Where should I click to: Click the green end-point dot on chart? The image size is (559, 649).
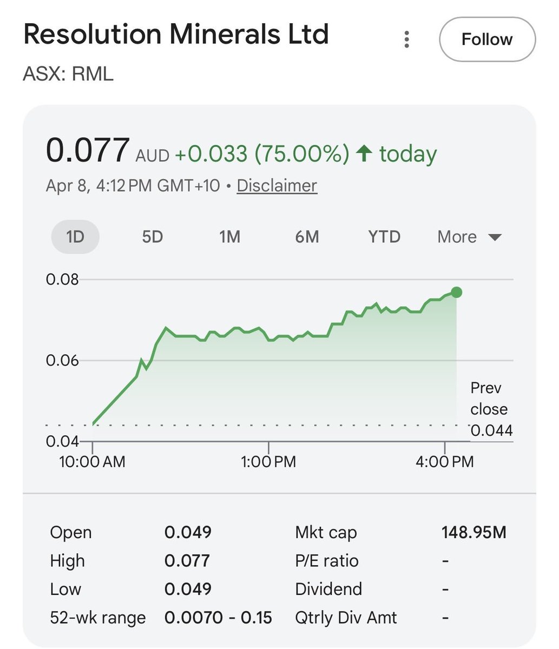tap(456, 293)
